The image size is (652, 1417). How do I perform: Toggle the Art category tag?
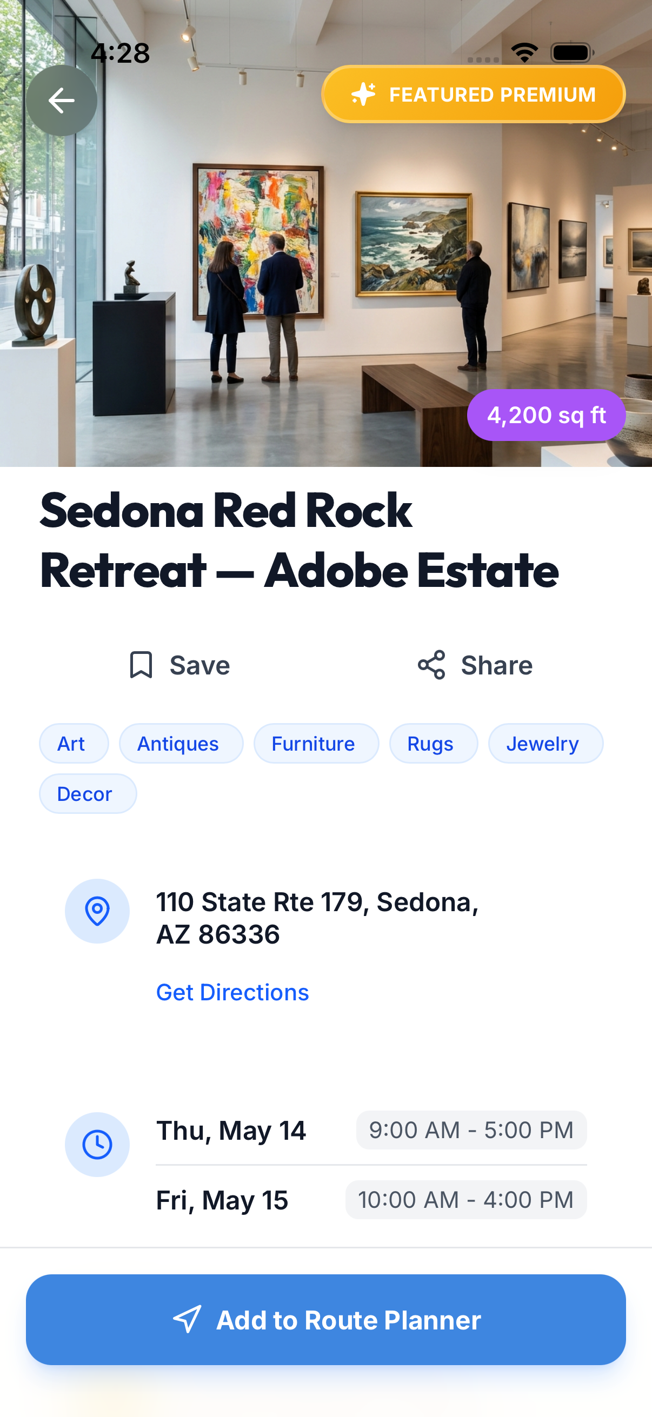[73, 743]
